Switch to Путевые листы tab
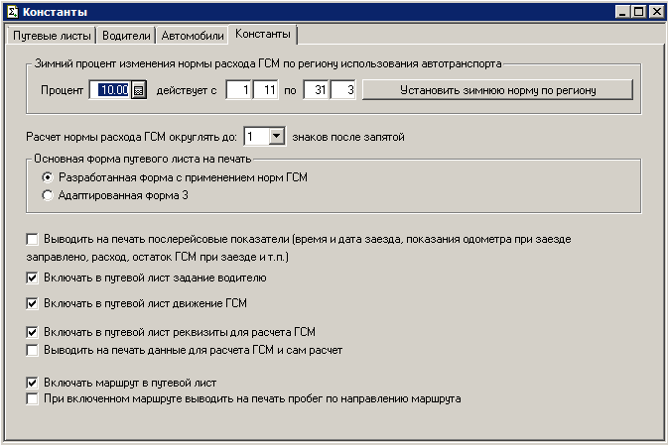Image resolution: width=668 pixels, height=445 pixels. [52, 36]
